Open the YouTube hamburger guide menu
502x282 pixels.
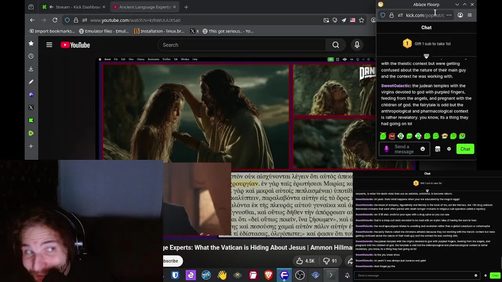[x=49, y=45]
